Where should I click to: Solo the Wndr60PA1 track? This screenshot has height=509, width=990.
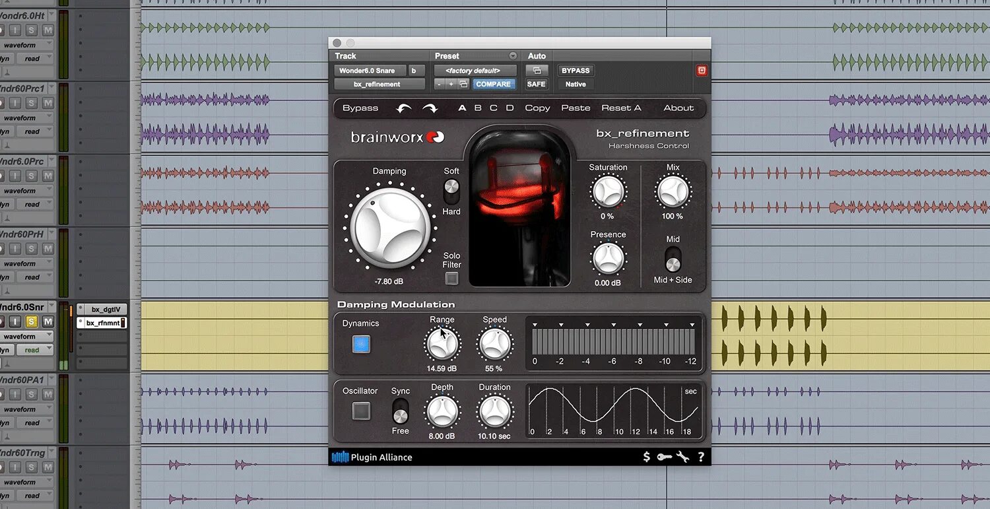(x=31, y=394)
